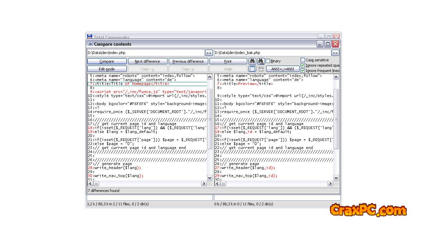Click the floppy disk save icon
427x240 pixels.
tap(261, 69)
